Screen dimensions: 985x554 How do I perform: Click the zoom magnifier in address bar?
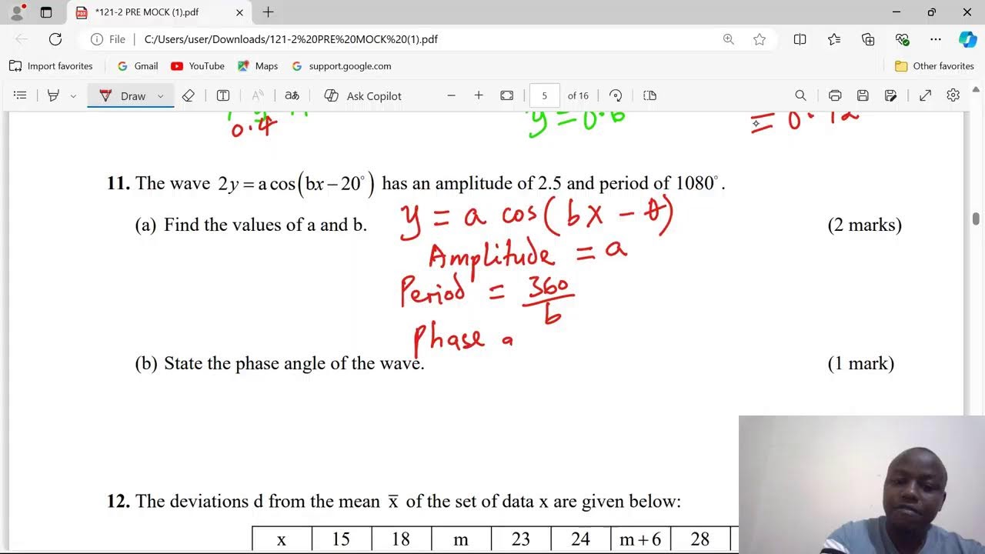tap(728, 39)
